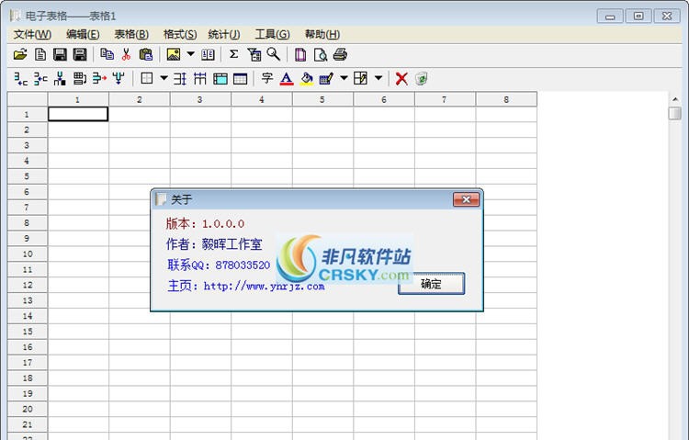The width and height of the screenshot is (689, 440).
Task: Click the row height adjust icon
Action: pos(180,79)
